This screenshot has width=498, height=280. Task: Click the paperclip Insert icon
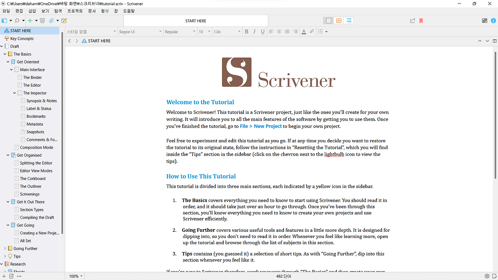51,21
